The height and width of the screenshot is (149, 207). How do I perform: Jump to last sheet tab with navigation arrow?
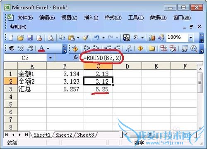point(26,135)
